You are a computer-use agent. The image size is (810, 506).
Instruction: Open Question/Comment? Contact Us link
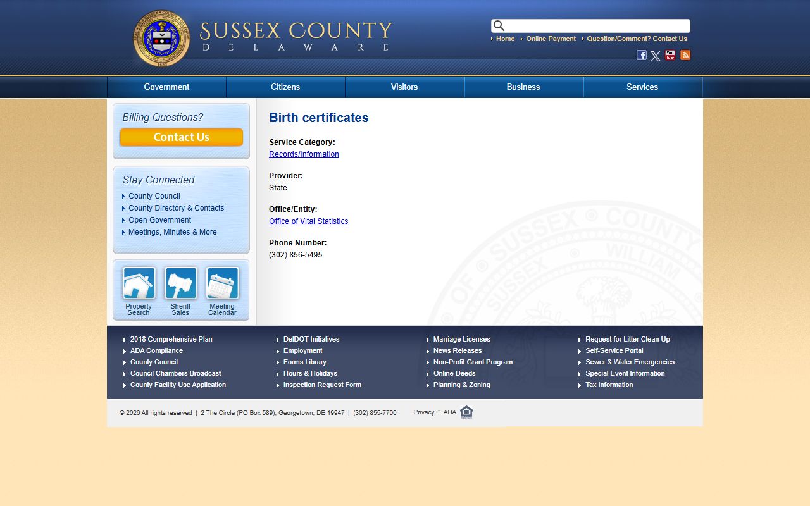637,39
